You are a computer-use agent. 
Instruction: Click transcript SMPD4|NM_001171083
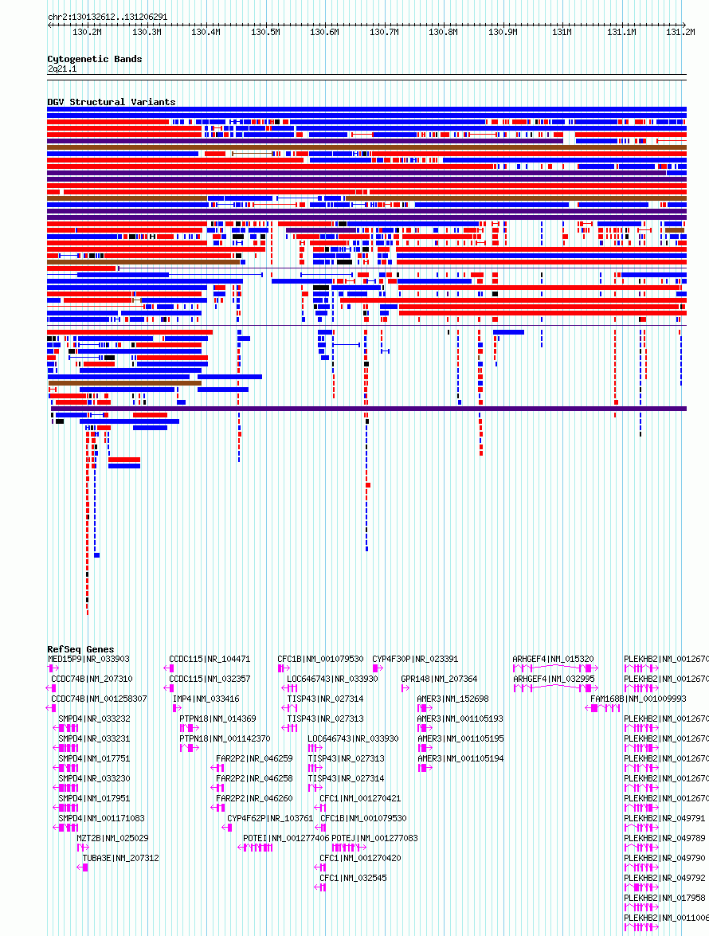[101, 818]
